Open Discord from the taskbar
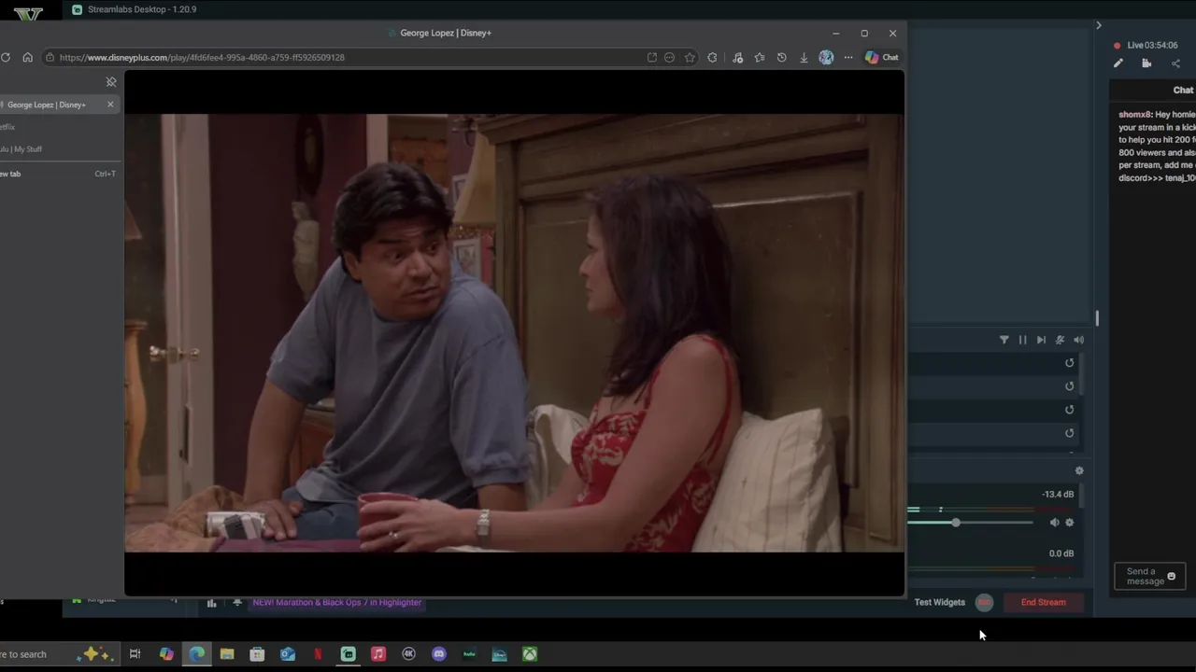This screenshot has height=672, width=1196. [x=439, y=654]
